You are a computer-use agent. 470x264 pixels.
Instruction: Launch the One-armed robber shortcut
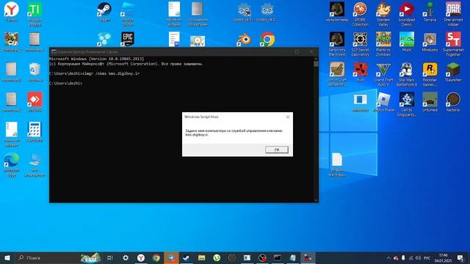pos(453,14)
